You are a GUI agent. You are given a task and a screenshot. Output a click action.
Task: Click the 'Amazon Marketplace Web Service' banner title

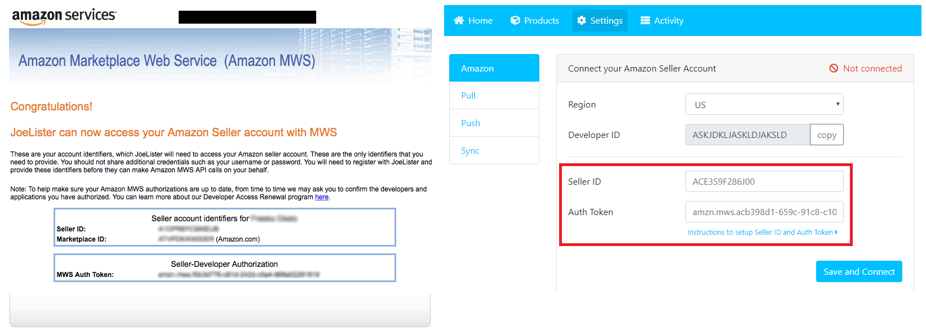167,61
